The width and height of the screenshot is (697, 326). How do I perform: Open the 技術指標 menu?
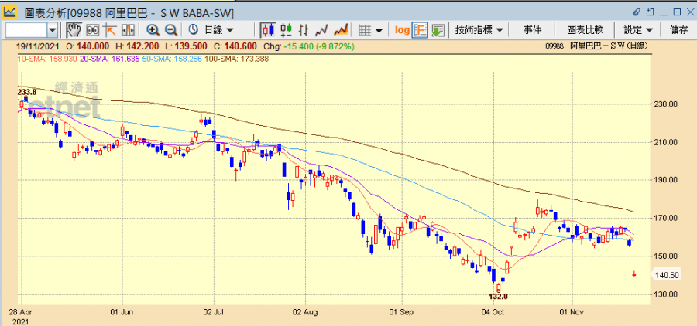tap(479, 30)
